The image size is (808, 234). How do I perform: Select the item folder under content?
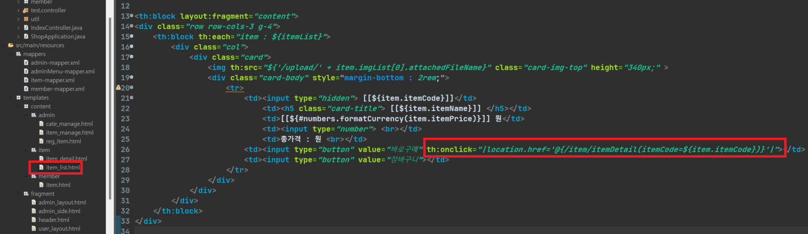click(x=44, y=150)
